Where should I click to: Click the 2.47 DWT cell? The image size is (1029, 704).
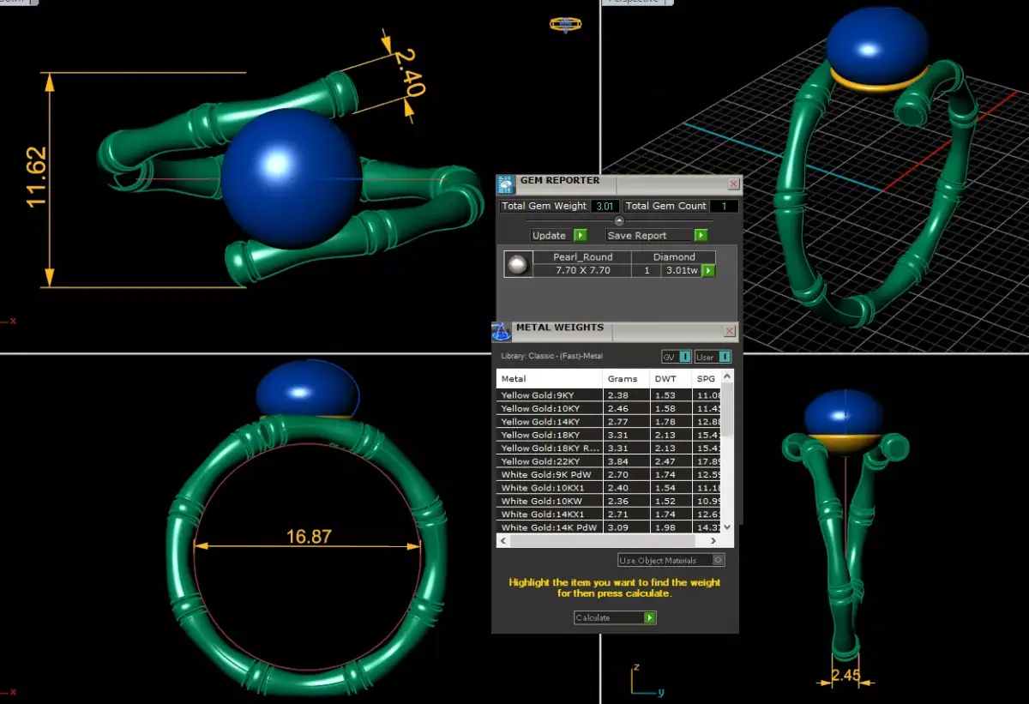pyautogui.click(x=671, y=461)
